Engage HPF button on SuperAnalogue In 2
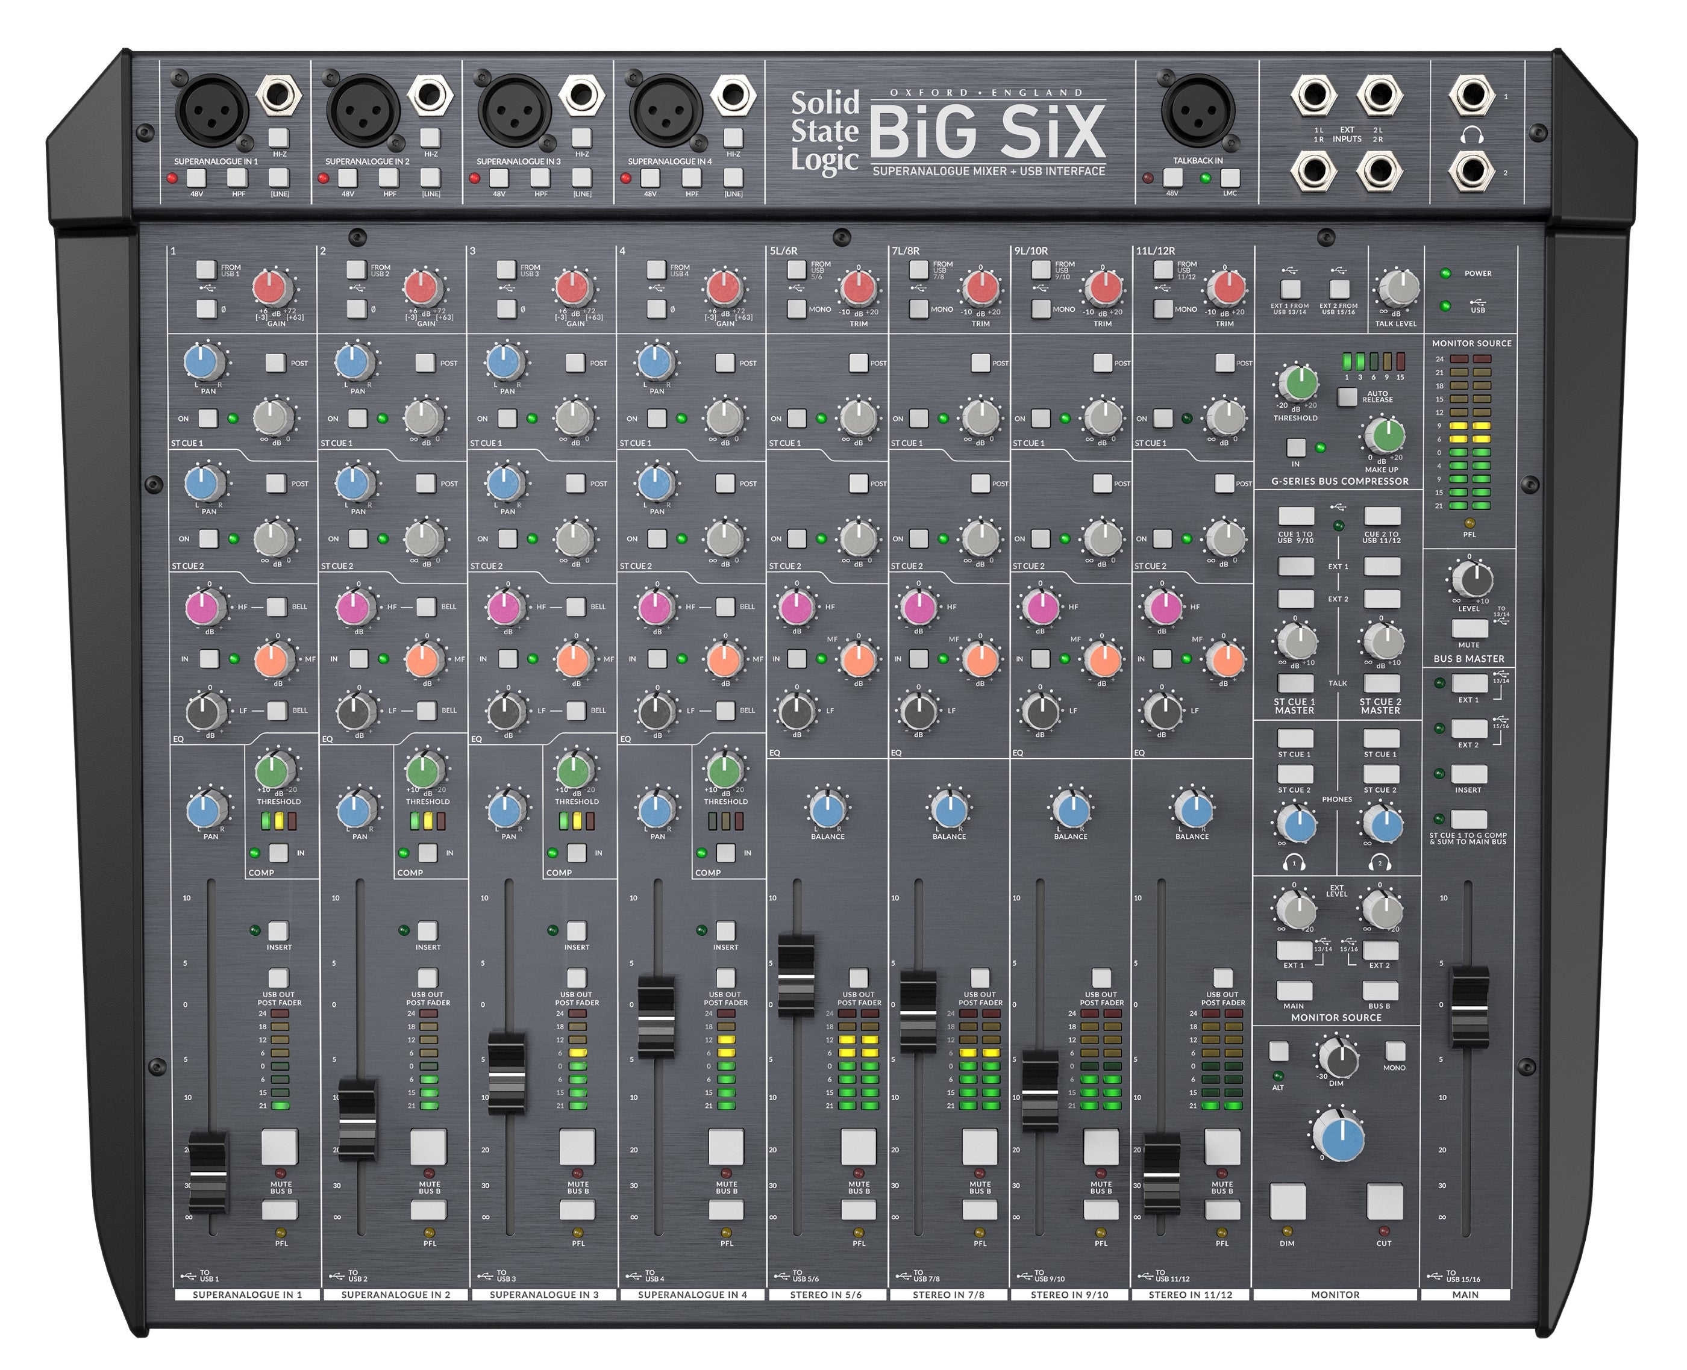Viewport: 1687px width, 1370px height. click(389, 178)
